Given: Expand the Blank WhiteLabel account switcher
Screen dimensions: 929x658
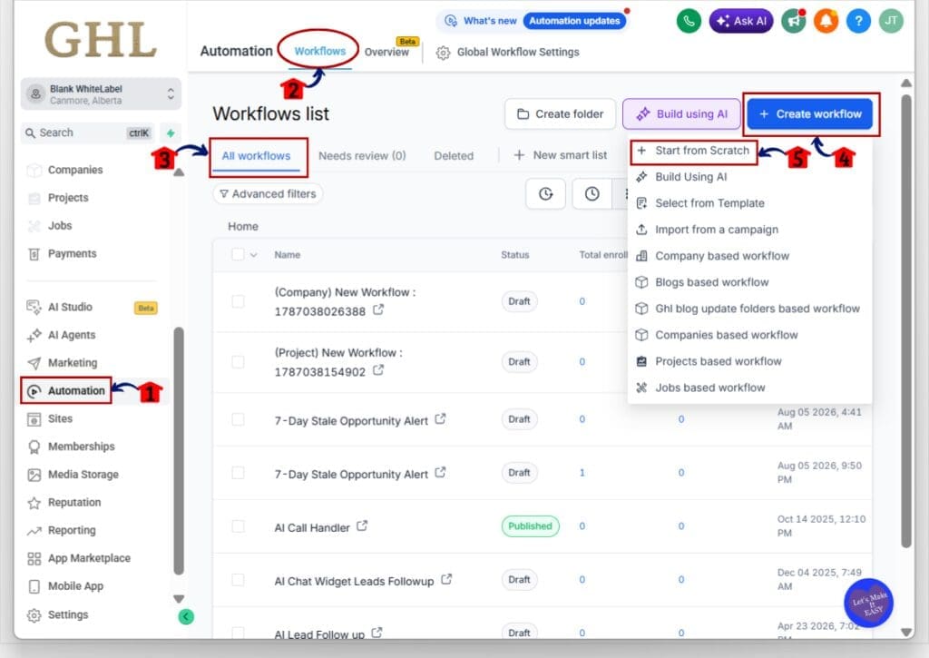Looking at the screenshot, I should click(101, 94).
